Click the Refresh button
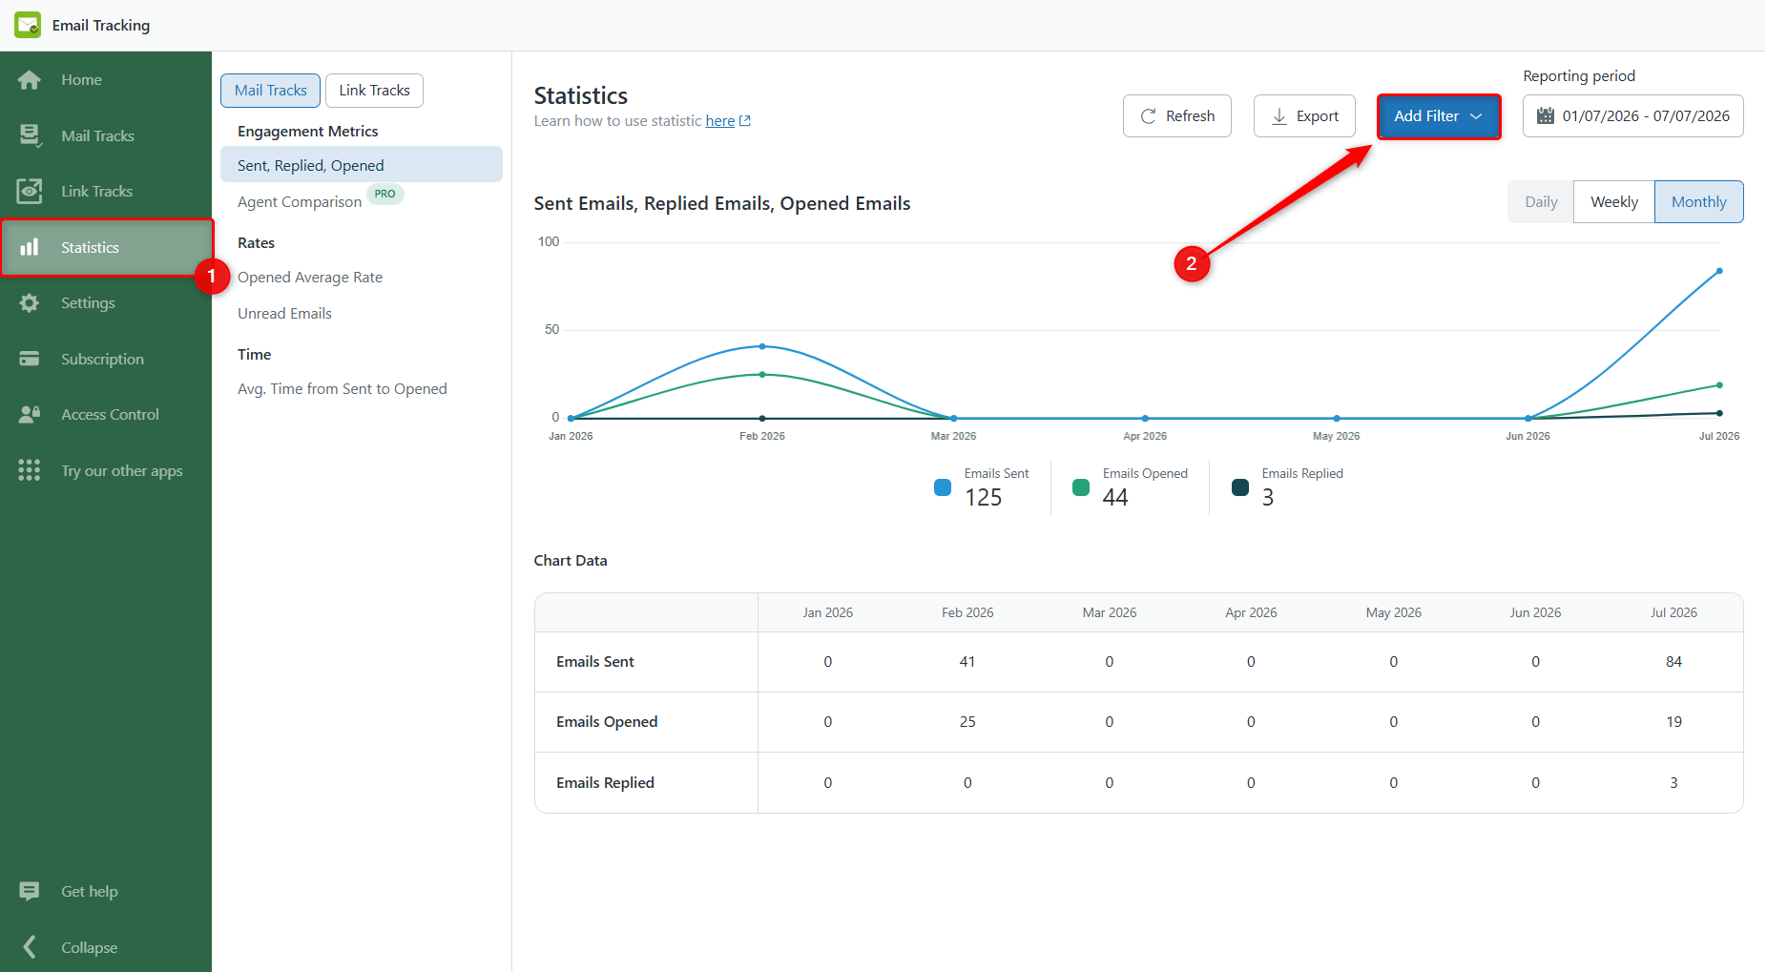The image size is (1767, 972). pyautogui.click(x=1177, y=116)
